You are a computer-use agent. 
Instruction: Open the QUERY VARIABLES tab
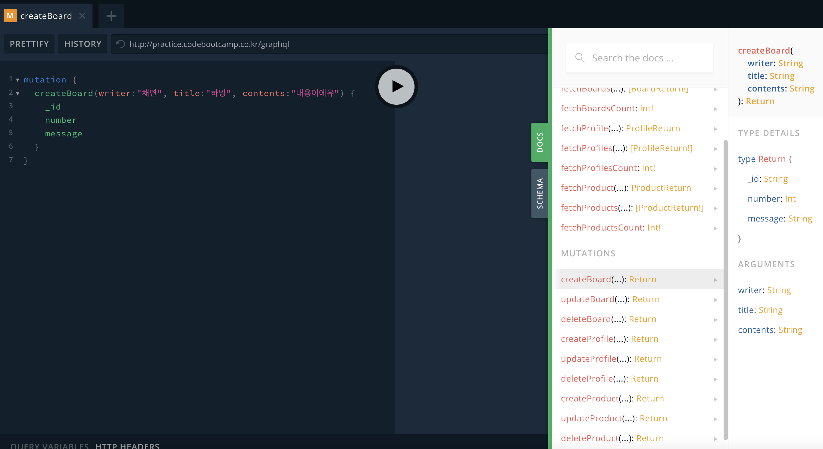(49, 445)
